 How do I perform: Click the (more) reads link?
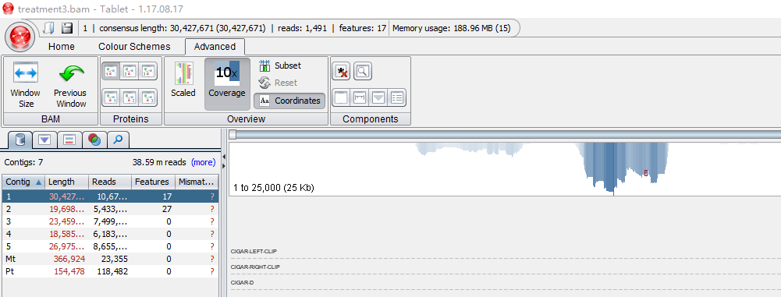pos(203,162)
